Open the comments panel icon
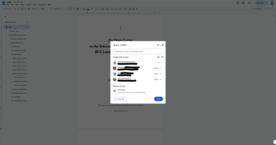The image size is (276, 145). coord(243,3)
